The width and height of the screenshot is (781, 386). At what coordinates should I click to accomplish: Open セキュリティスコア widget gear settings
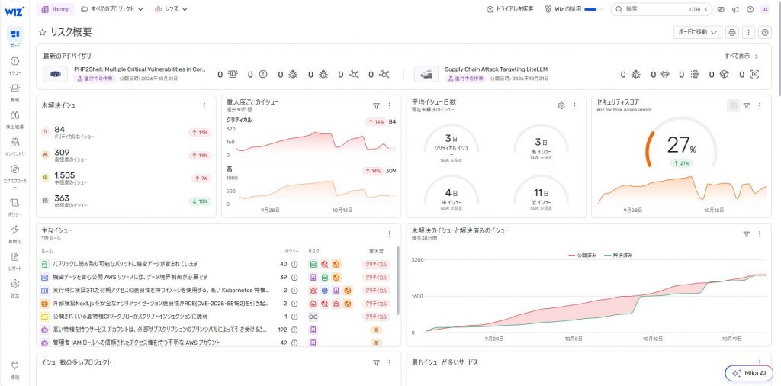(x=733, y=105)
